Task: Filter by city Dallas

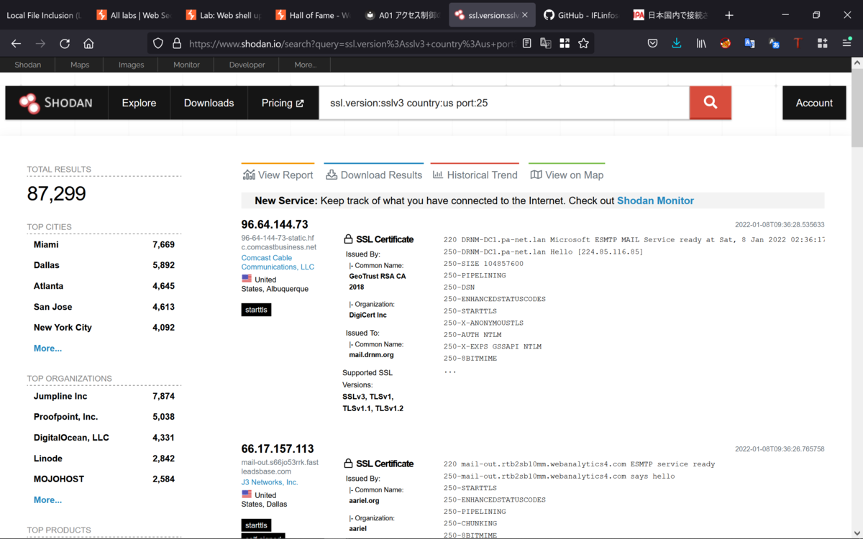Action: [x=47, y=265]
